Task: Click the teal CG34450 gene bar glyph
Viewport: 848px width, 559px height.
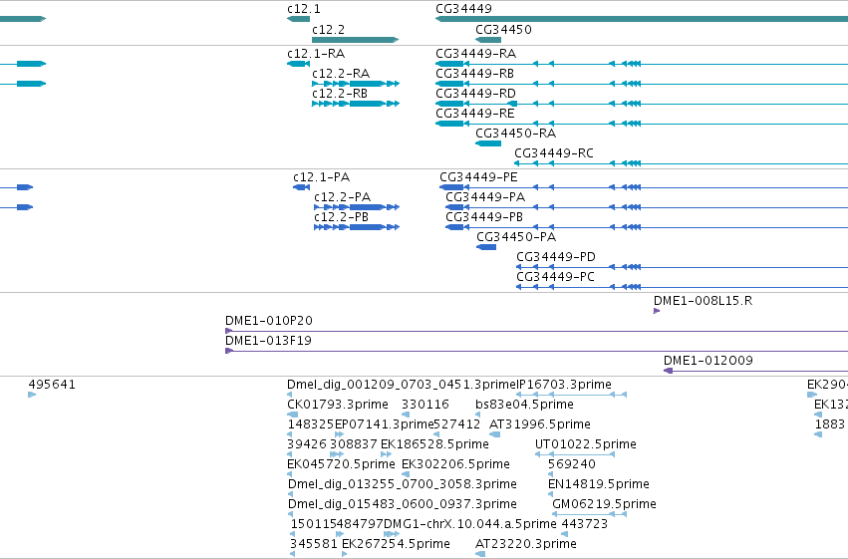Action: point(488,40)
